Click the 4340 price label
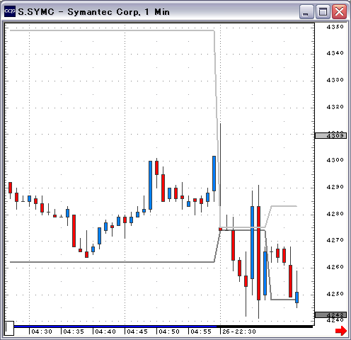 pyautogui.click(x=335, y=53)
